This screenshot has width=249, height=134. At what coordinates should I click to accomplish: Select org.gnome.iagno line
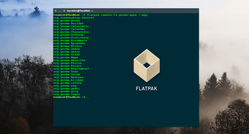[67, 95]
